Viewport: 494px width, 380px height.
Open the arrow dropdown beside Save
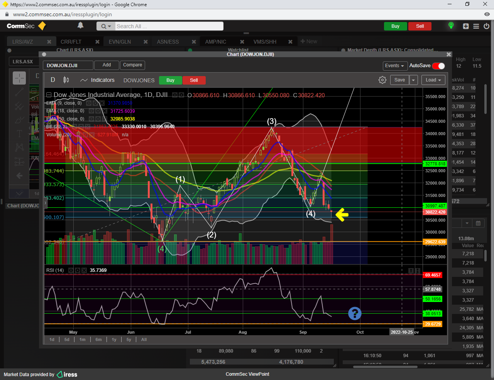pyautogui.click(x=413, y=80)
